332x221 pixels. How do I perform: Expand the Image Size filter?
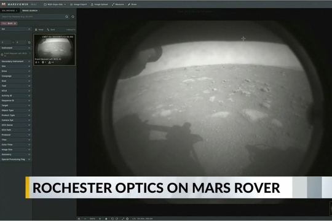click(16, 150)
